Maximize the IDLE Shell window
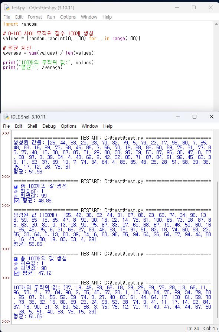 (x=195, y=117)
